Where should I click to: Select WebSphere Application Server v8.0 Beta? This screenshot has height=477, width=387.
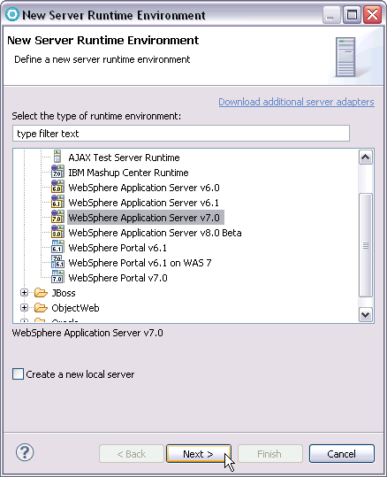155,233
